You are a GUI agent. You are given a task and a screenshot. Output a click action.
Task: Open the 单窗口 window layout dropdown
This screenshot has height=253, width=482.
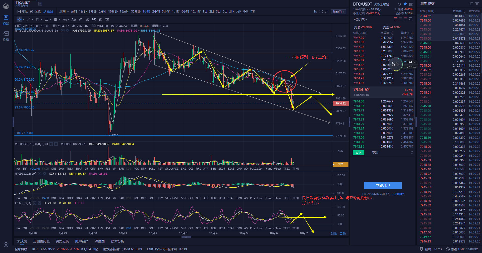pos(338,12)
